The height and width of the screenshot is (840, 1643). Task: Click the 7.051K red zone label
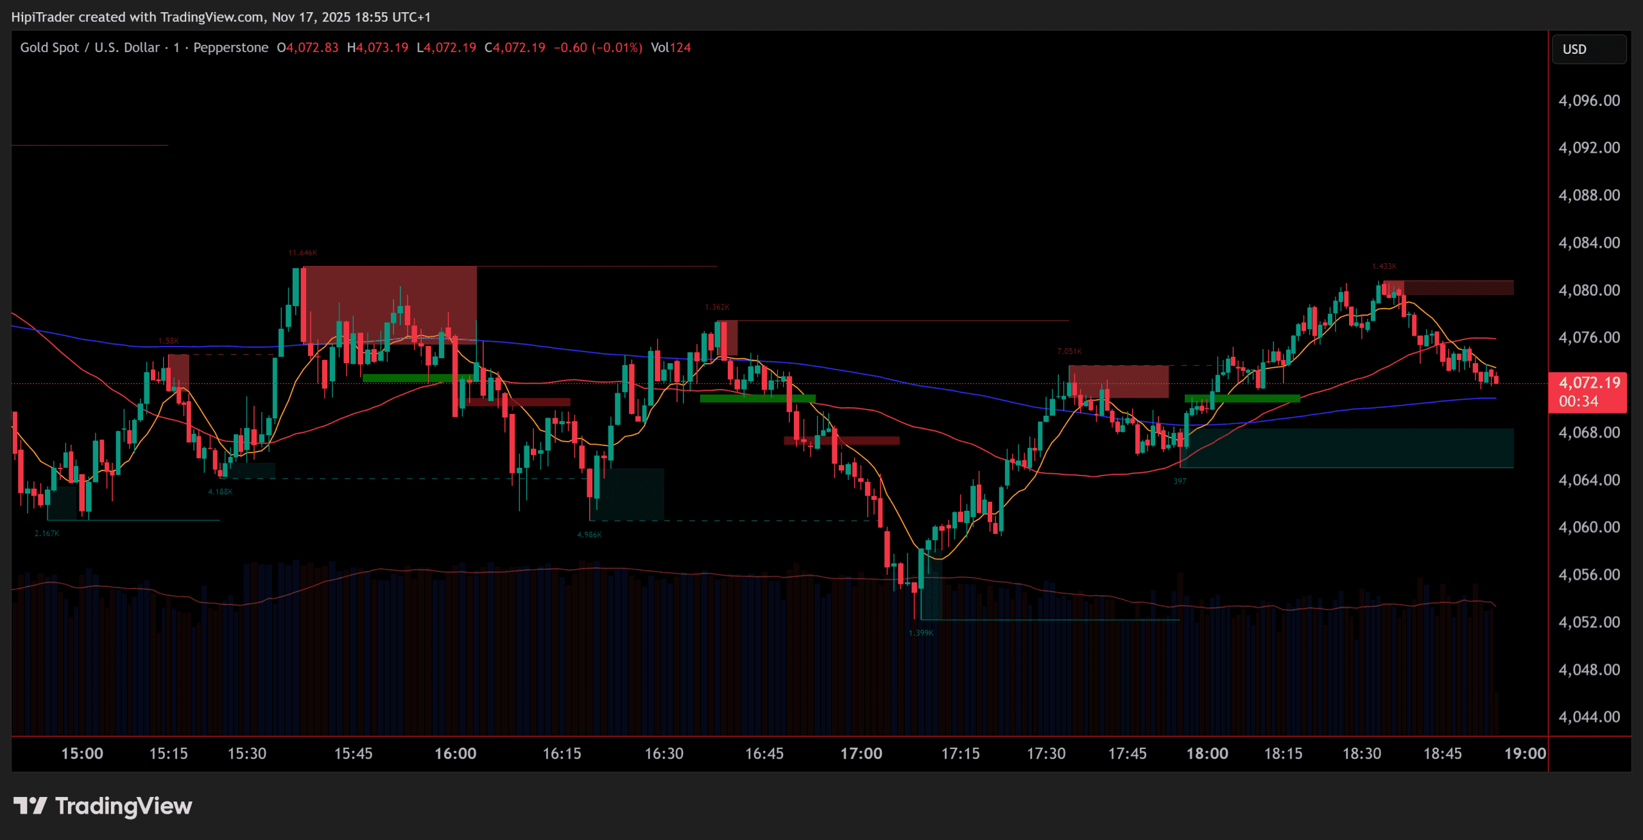pos(1069,351)
